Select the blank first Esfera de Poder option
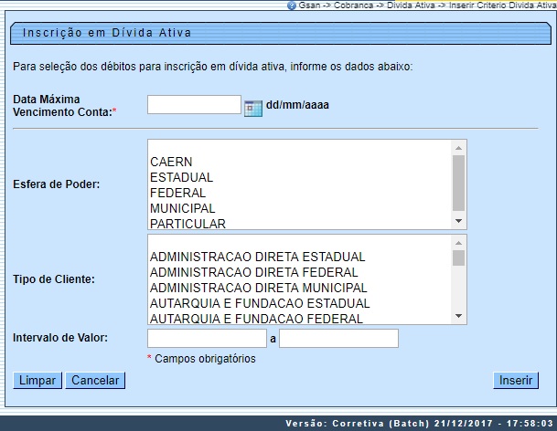557x431 pixels. [x=300, y=147]
